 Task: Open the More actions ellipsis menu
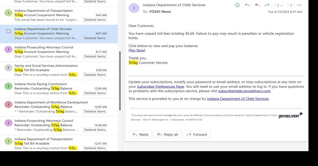(x=299, y=5)
